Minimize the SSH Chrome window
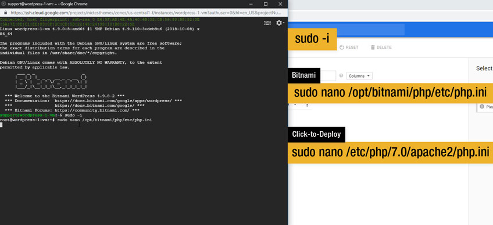This screenshot has height=225, width=493. pyautogui.click(x=251, y=4)
